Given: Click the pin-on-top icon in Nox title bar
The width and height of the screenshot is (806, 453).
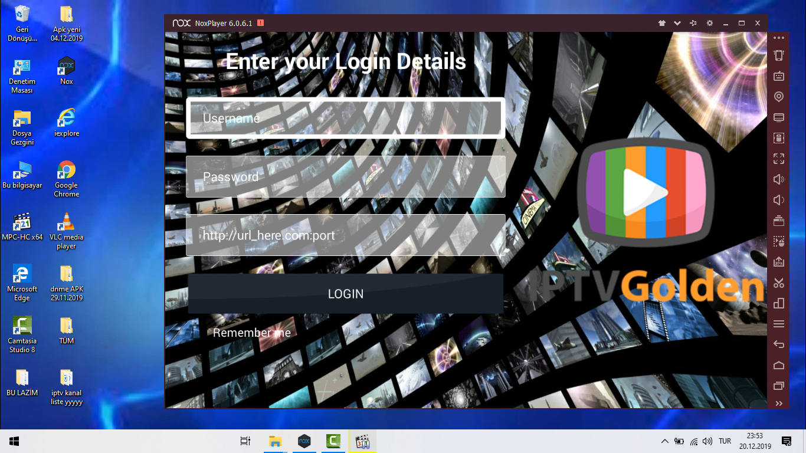Looking at the screenshot, I should click(x=693, y=23).
